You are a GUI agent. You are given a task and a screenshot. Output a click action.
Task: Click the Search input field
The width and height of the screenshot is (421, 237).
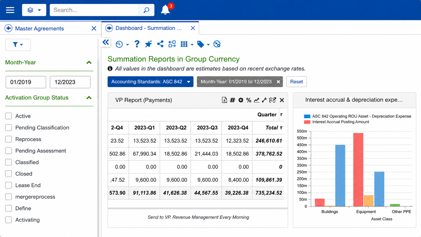(94, 10)
